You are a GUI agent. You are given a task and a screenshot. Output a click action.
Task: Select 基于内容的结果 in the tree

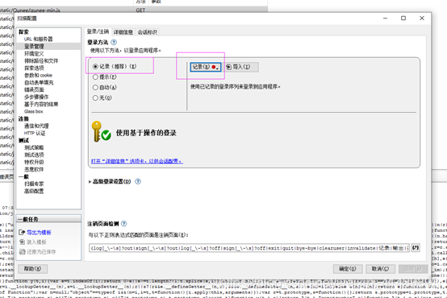(x=41, y=104)
